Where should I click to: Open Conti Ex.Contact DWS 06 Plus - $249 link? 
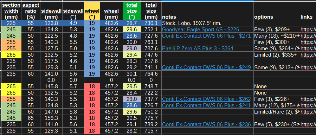point(206,67)
